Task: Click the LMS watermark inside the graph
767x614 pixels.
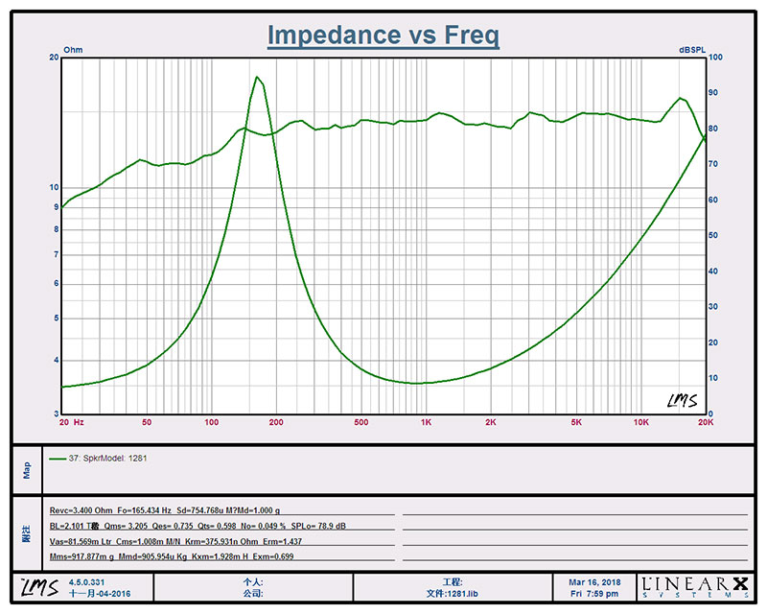Action: [682, 400]
